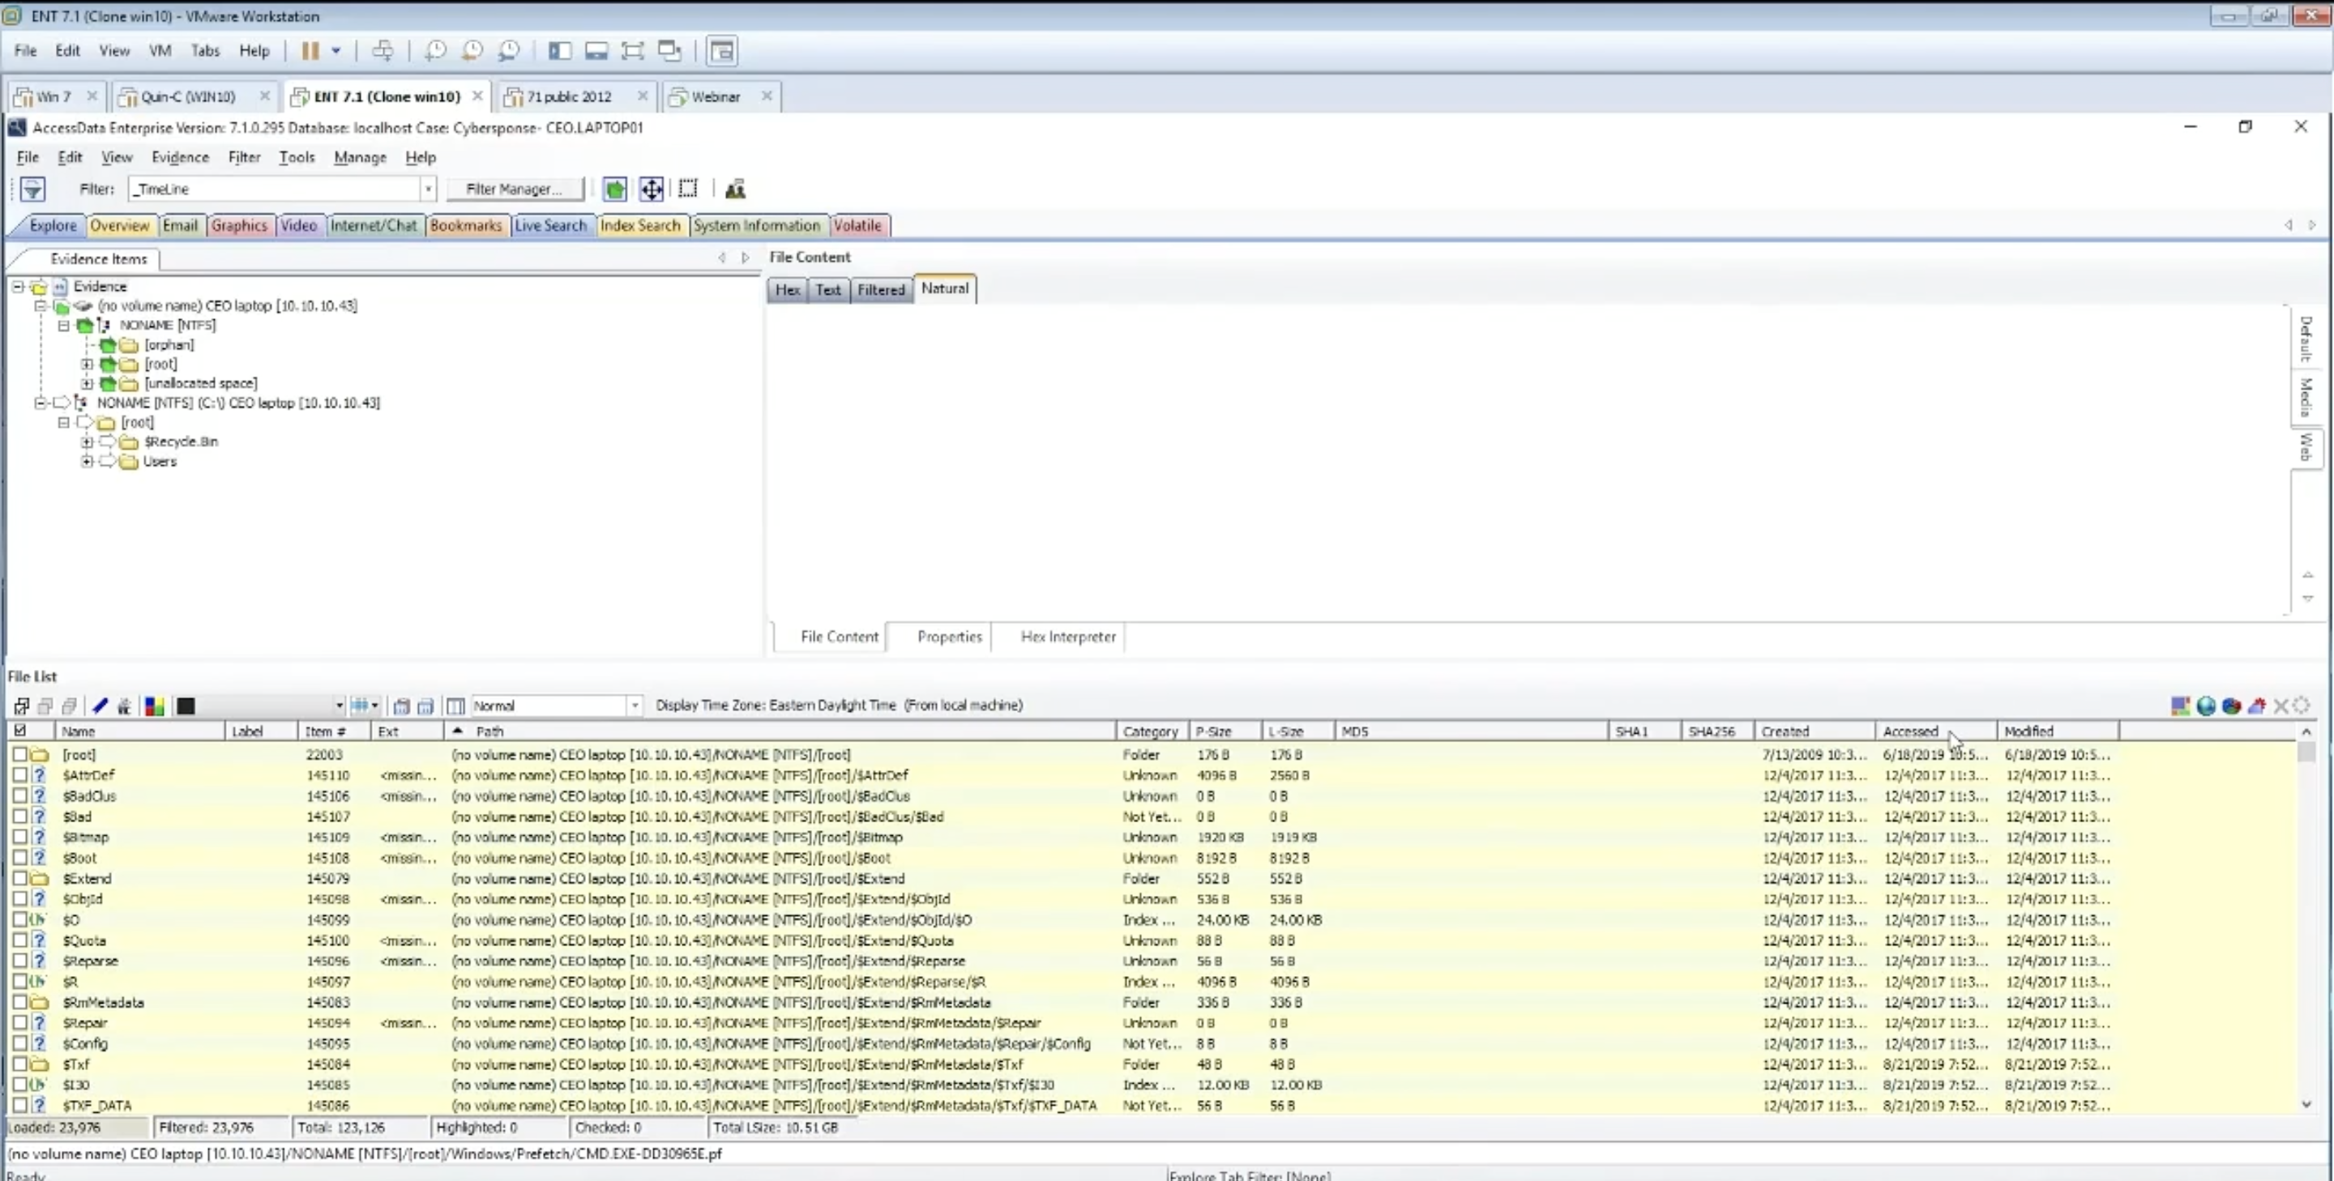
Task: Open VMware Tabs menu
Action: [205, 51]
